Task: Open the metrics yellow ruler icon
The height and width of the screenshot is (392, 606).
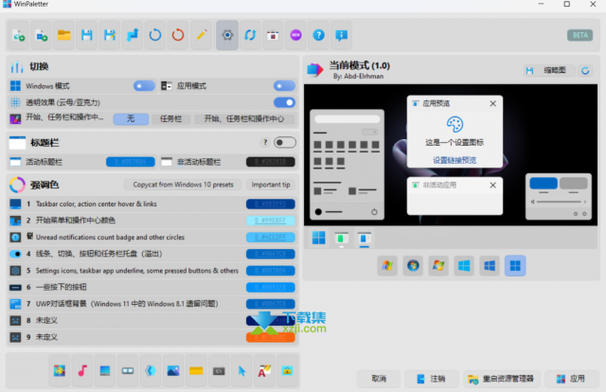Action: [x=196, y=371]
